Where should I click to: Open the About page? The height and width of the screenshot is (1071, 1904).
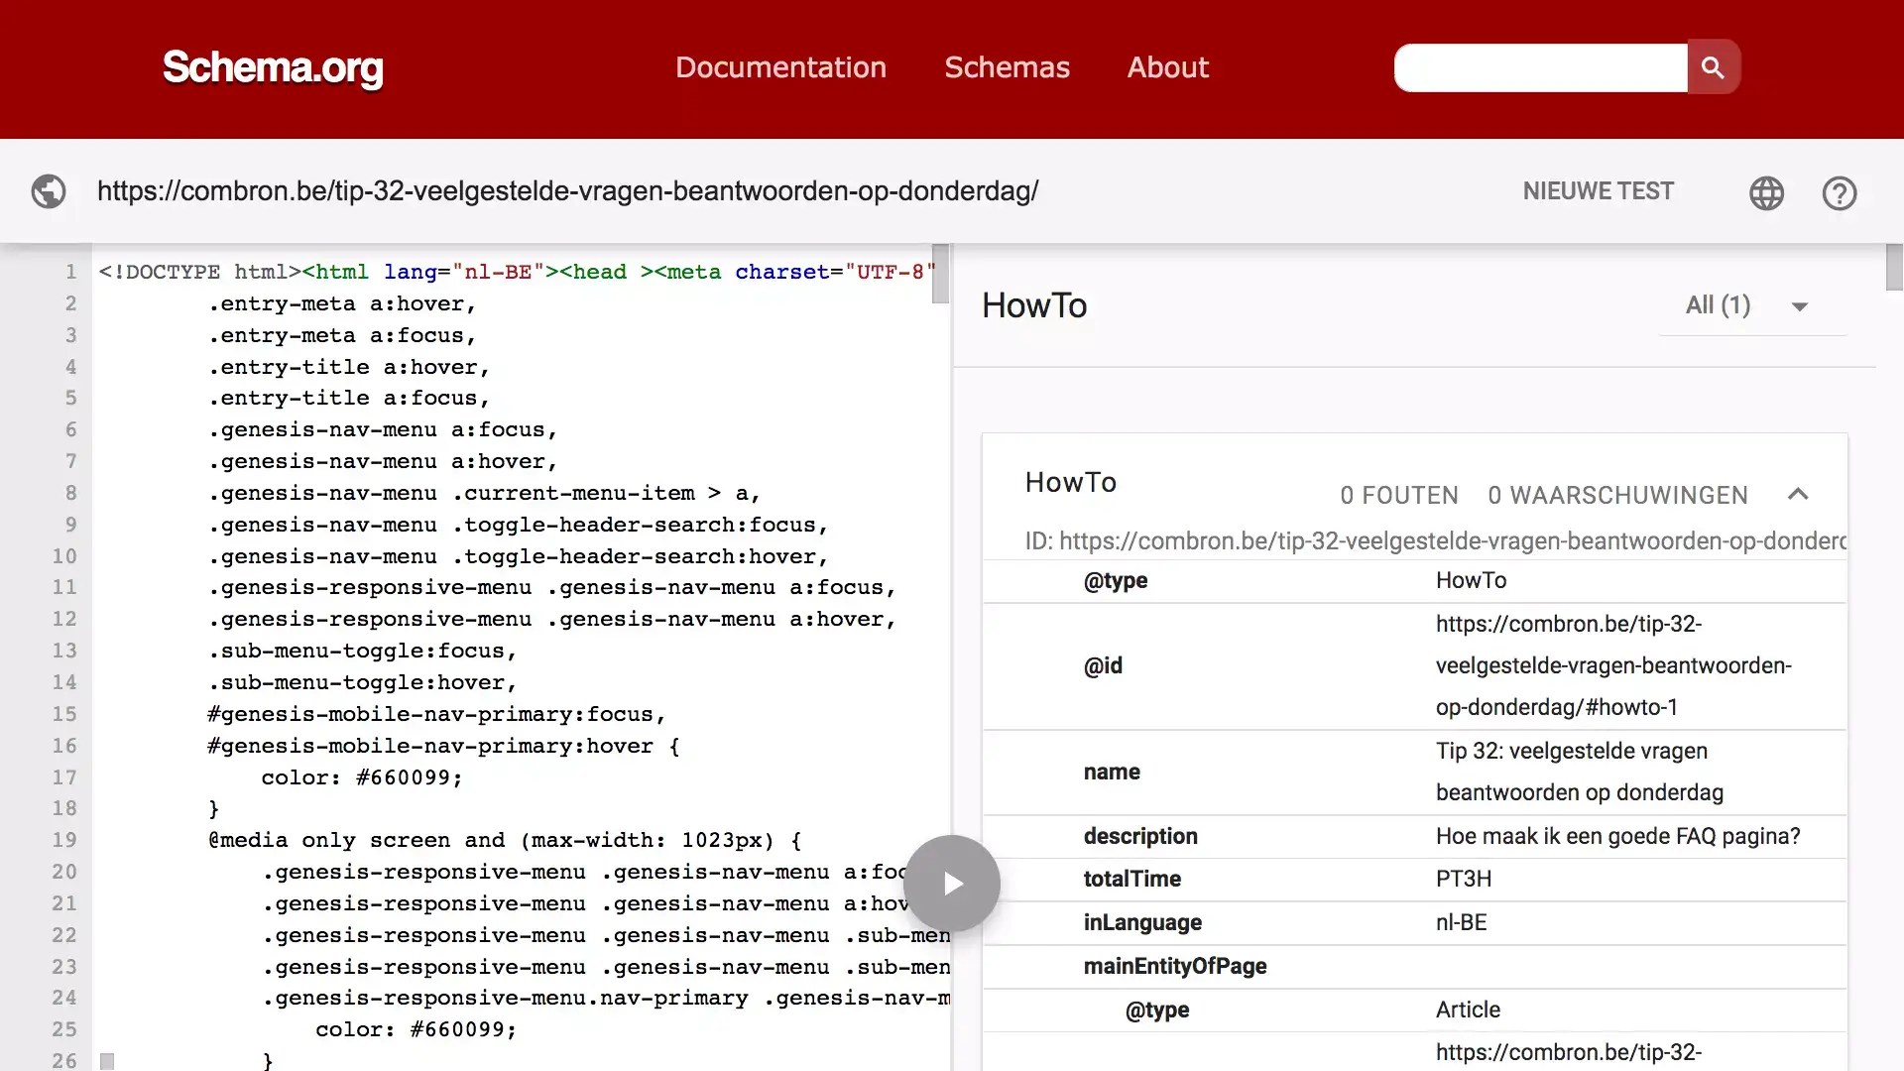pos(1167,66)
